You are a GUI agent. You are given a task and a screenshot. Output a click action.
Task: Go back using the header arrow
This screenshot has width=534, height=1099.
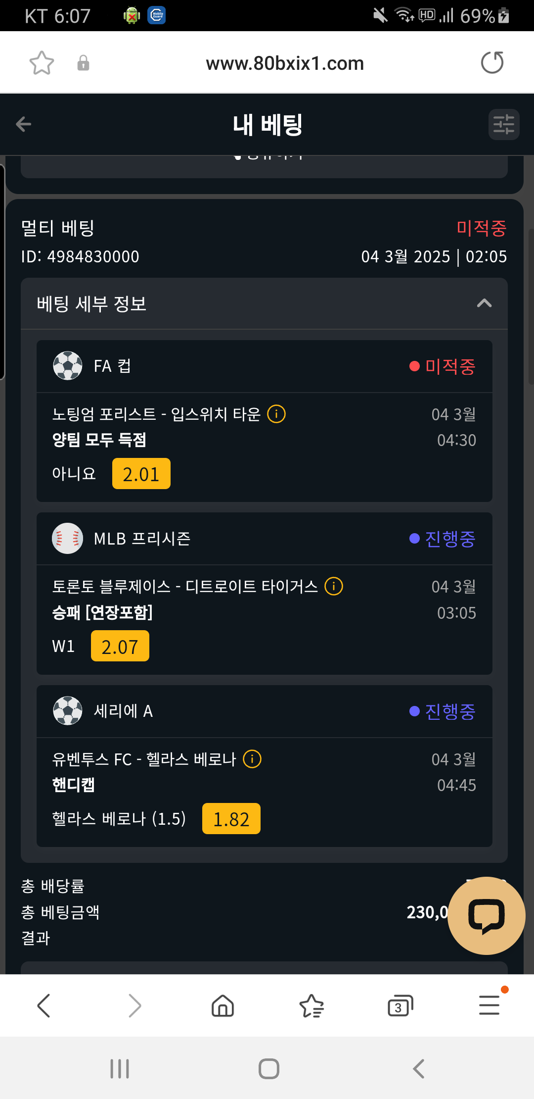pyautogui.click(x=24, y=124)
